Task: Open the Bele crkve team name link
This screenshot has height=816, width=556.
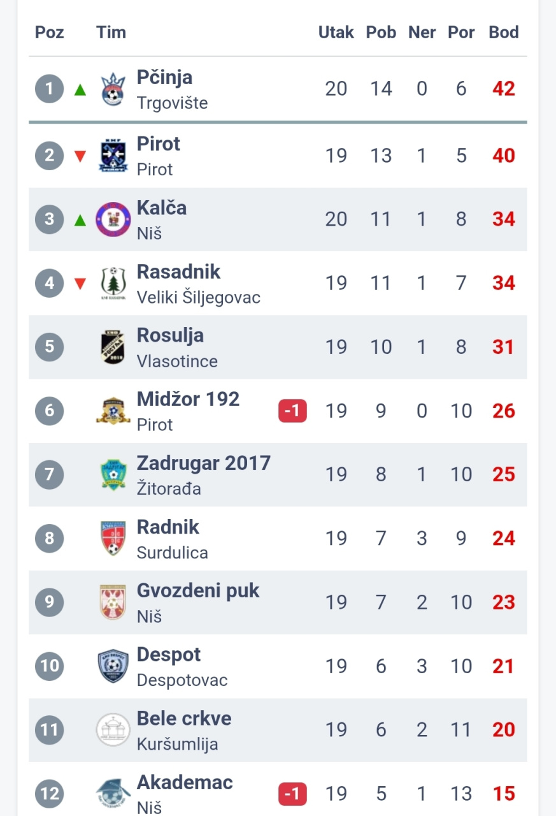Action: coord(184,718)
